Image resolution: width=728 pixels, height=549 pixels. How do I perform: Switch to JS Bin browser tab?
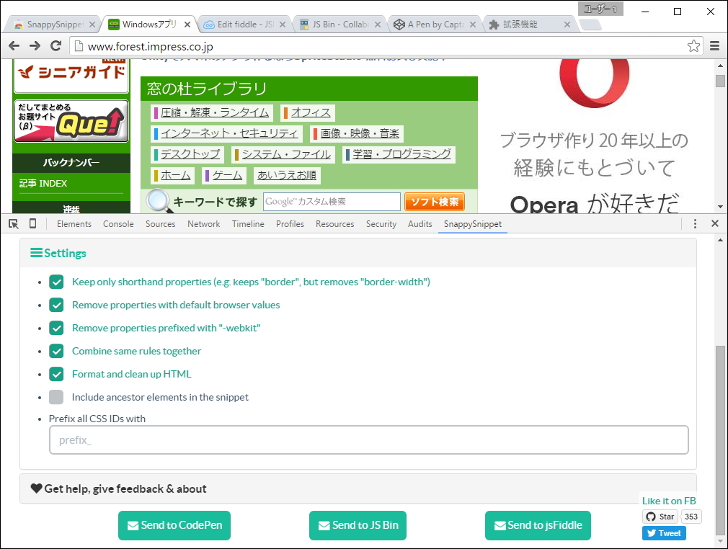[x=339, y=24]
